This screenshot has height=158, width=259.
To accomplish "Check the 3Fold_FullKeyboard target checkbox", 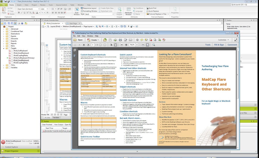I will pos(12,51).
